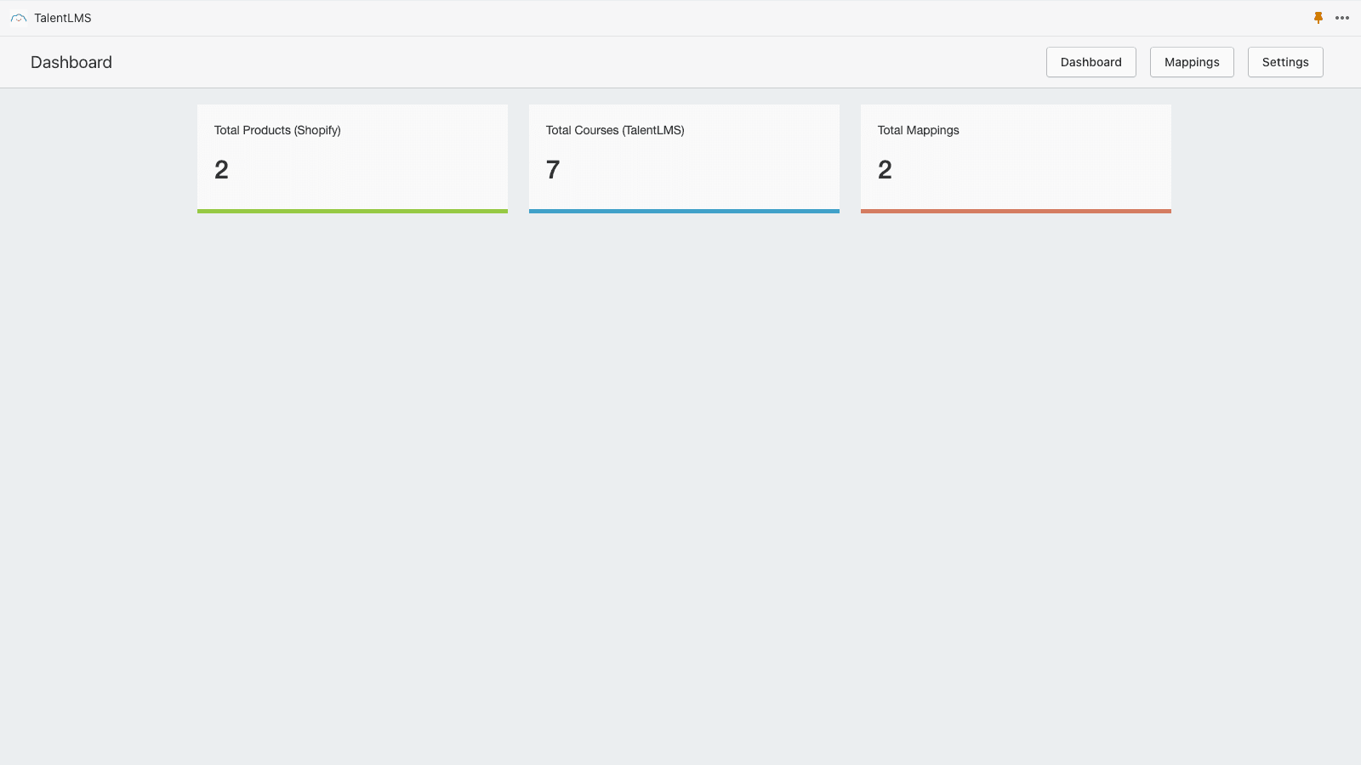1361x765 pixels.
Task: Click the orange pin icon
Action: pos(1318,18)
